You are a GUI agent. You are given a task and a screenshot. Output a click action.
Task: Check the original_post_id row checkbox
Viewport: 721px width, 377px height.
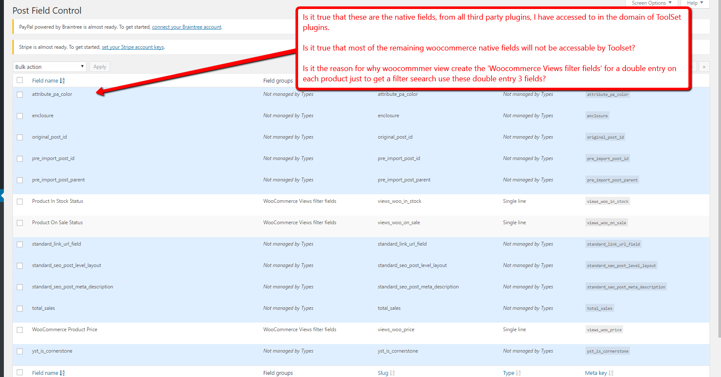pyautogui.click(x=20, y=137)
